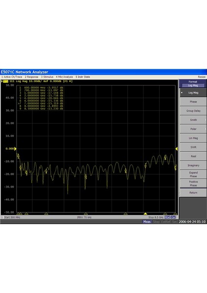Image resolution: width=207 pixels, height=293 pixels.
Task: Click marker 6 label on the trace
Action: (125, 170)
